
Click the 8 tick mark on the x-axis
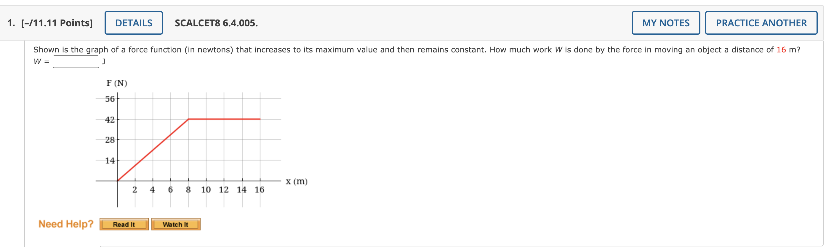pyautogui.click(x=188, y=190)
